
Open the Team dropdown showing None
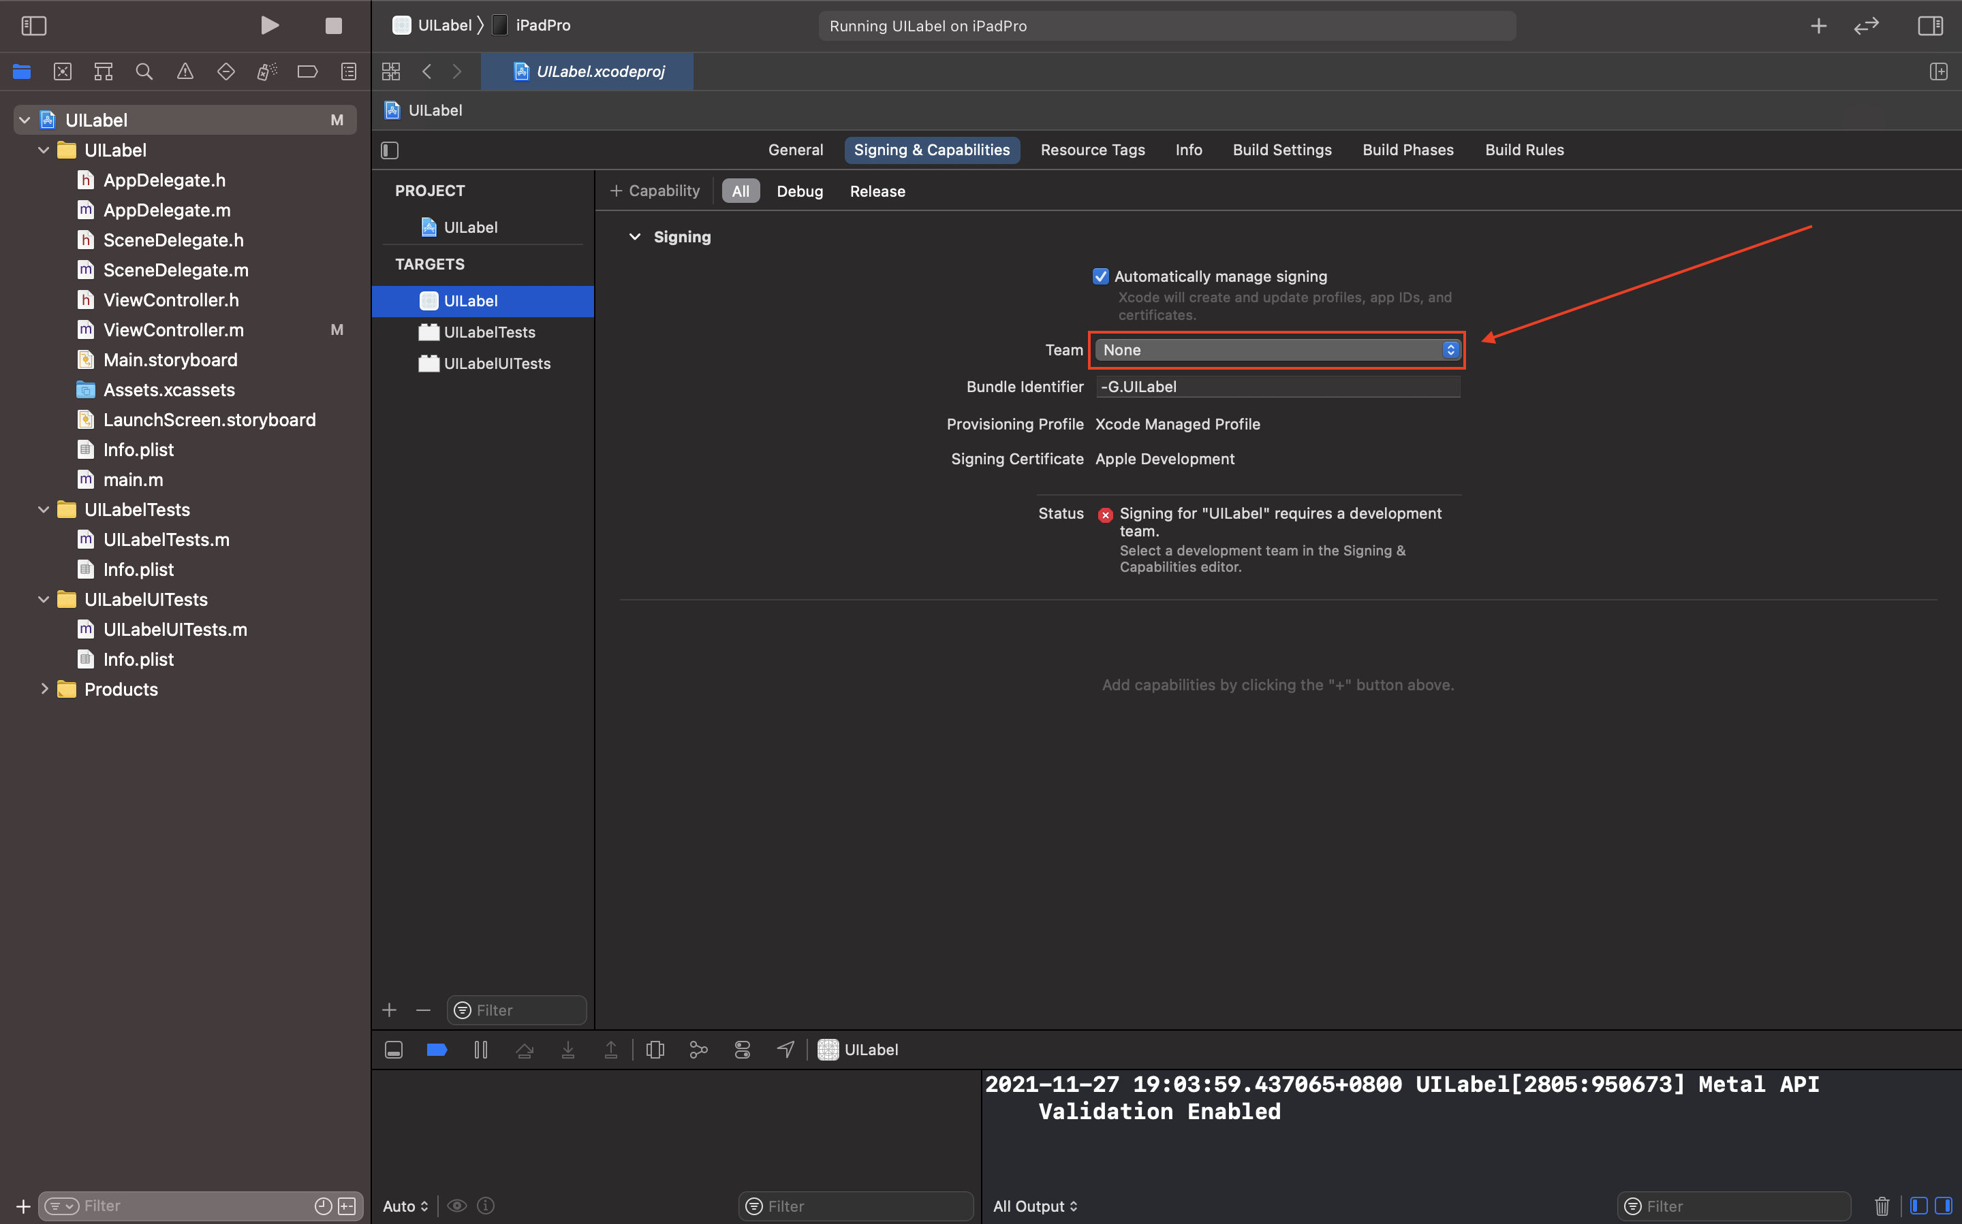pyautogui.click(x=1277, y=350)
